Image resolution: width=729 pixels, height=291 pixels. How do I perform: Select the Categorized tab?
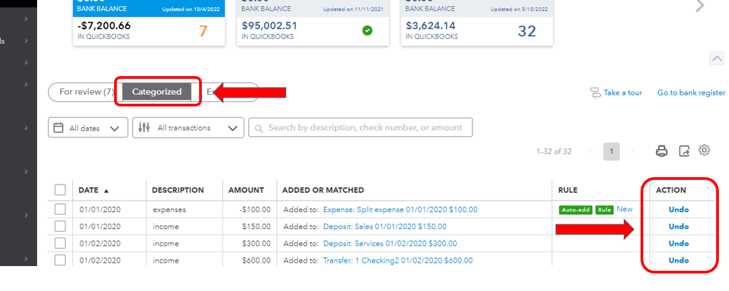tap(157, 92)
